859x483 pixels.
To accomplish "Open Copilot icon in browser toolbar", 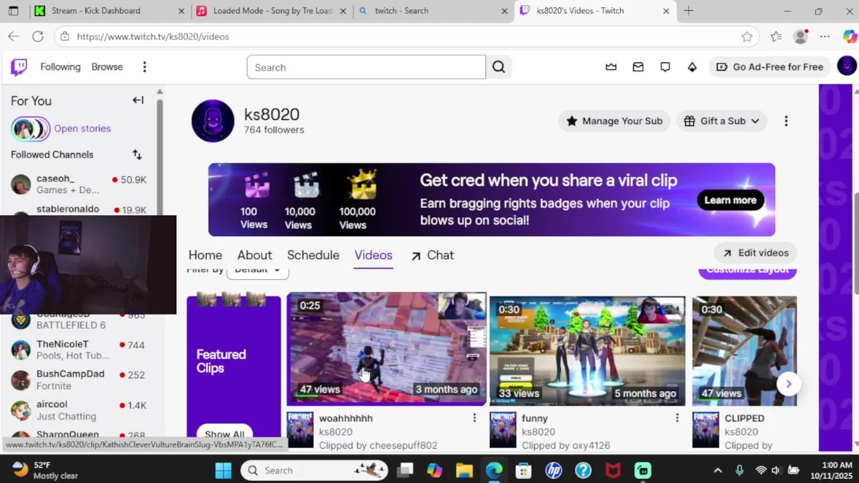I will (850, 37).
